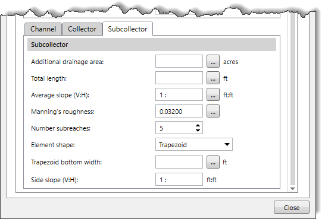The width and height of the screenshot is (325, 219).
Task: Click the Manning's roughness field showing 0.03200
Action: click(179, 111)
